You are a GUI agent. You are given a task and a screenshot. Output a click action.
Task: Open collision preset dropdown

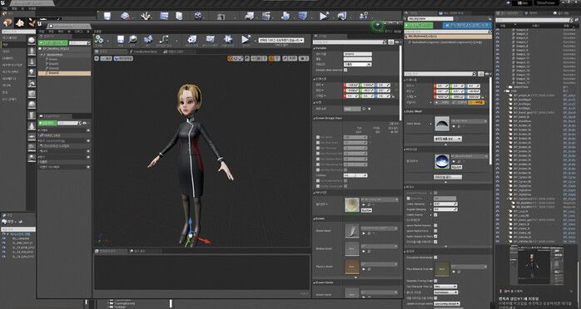click(445, 292)
